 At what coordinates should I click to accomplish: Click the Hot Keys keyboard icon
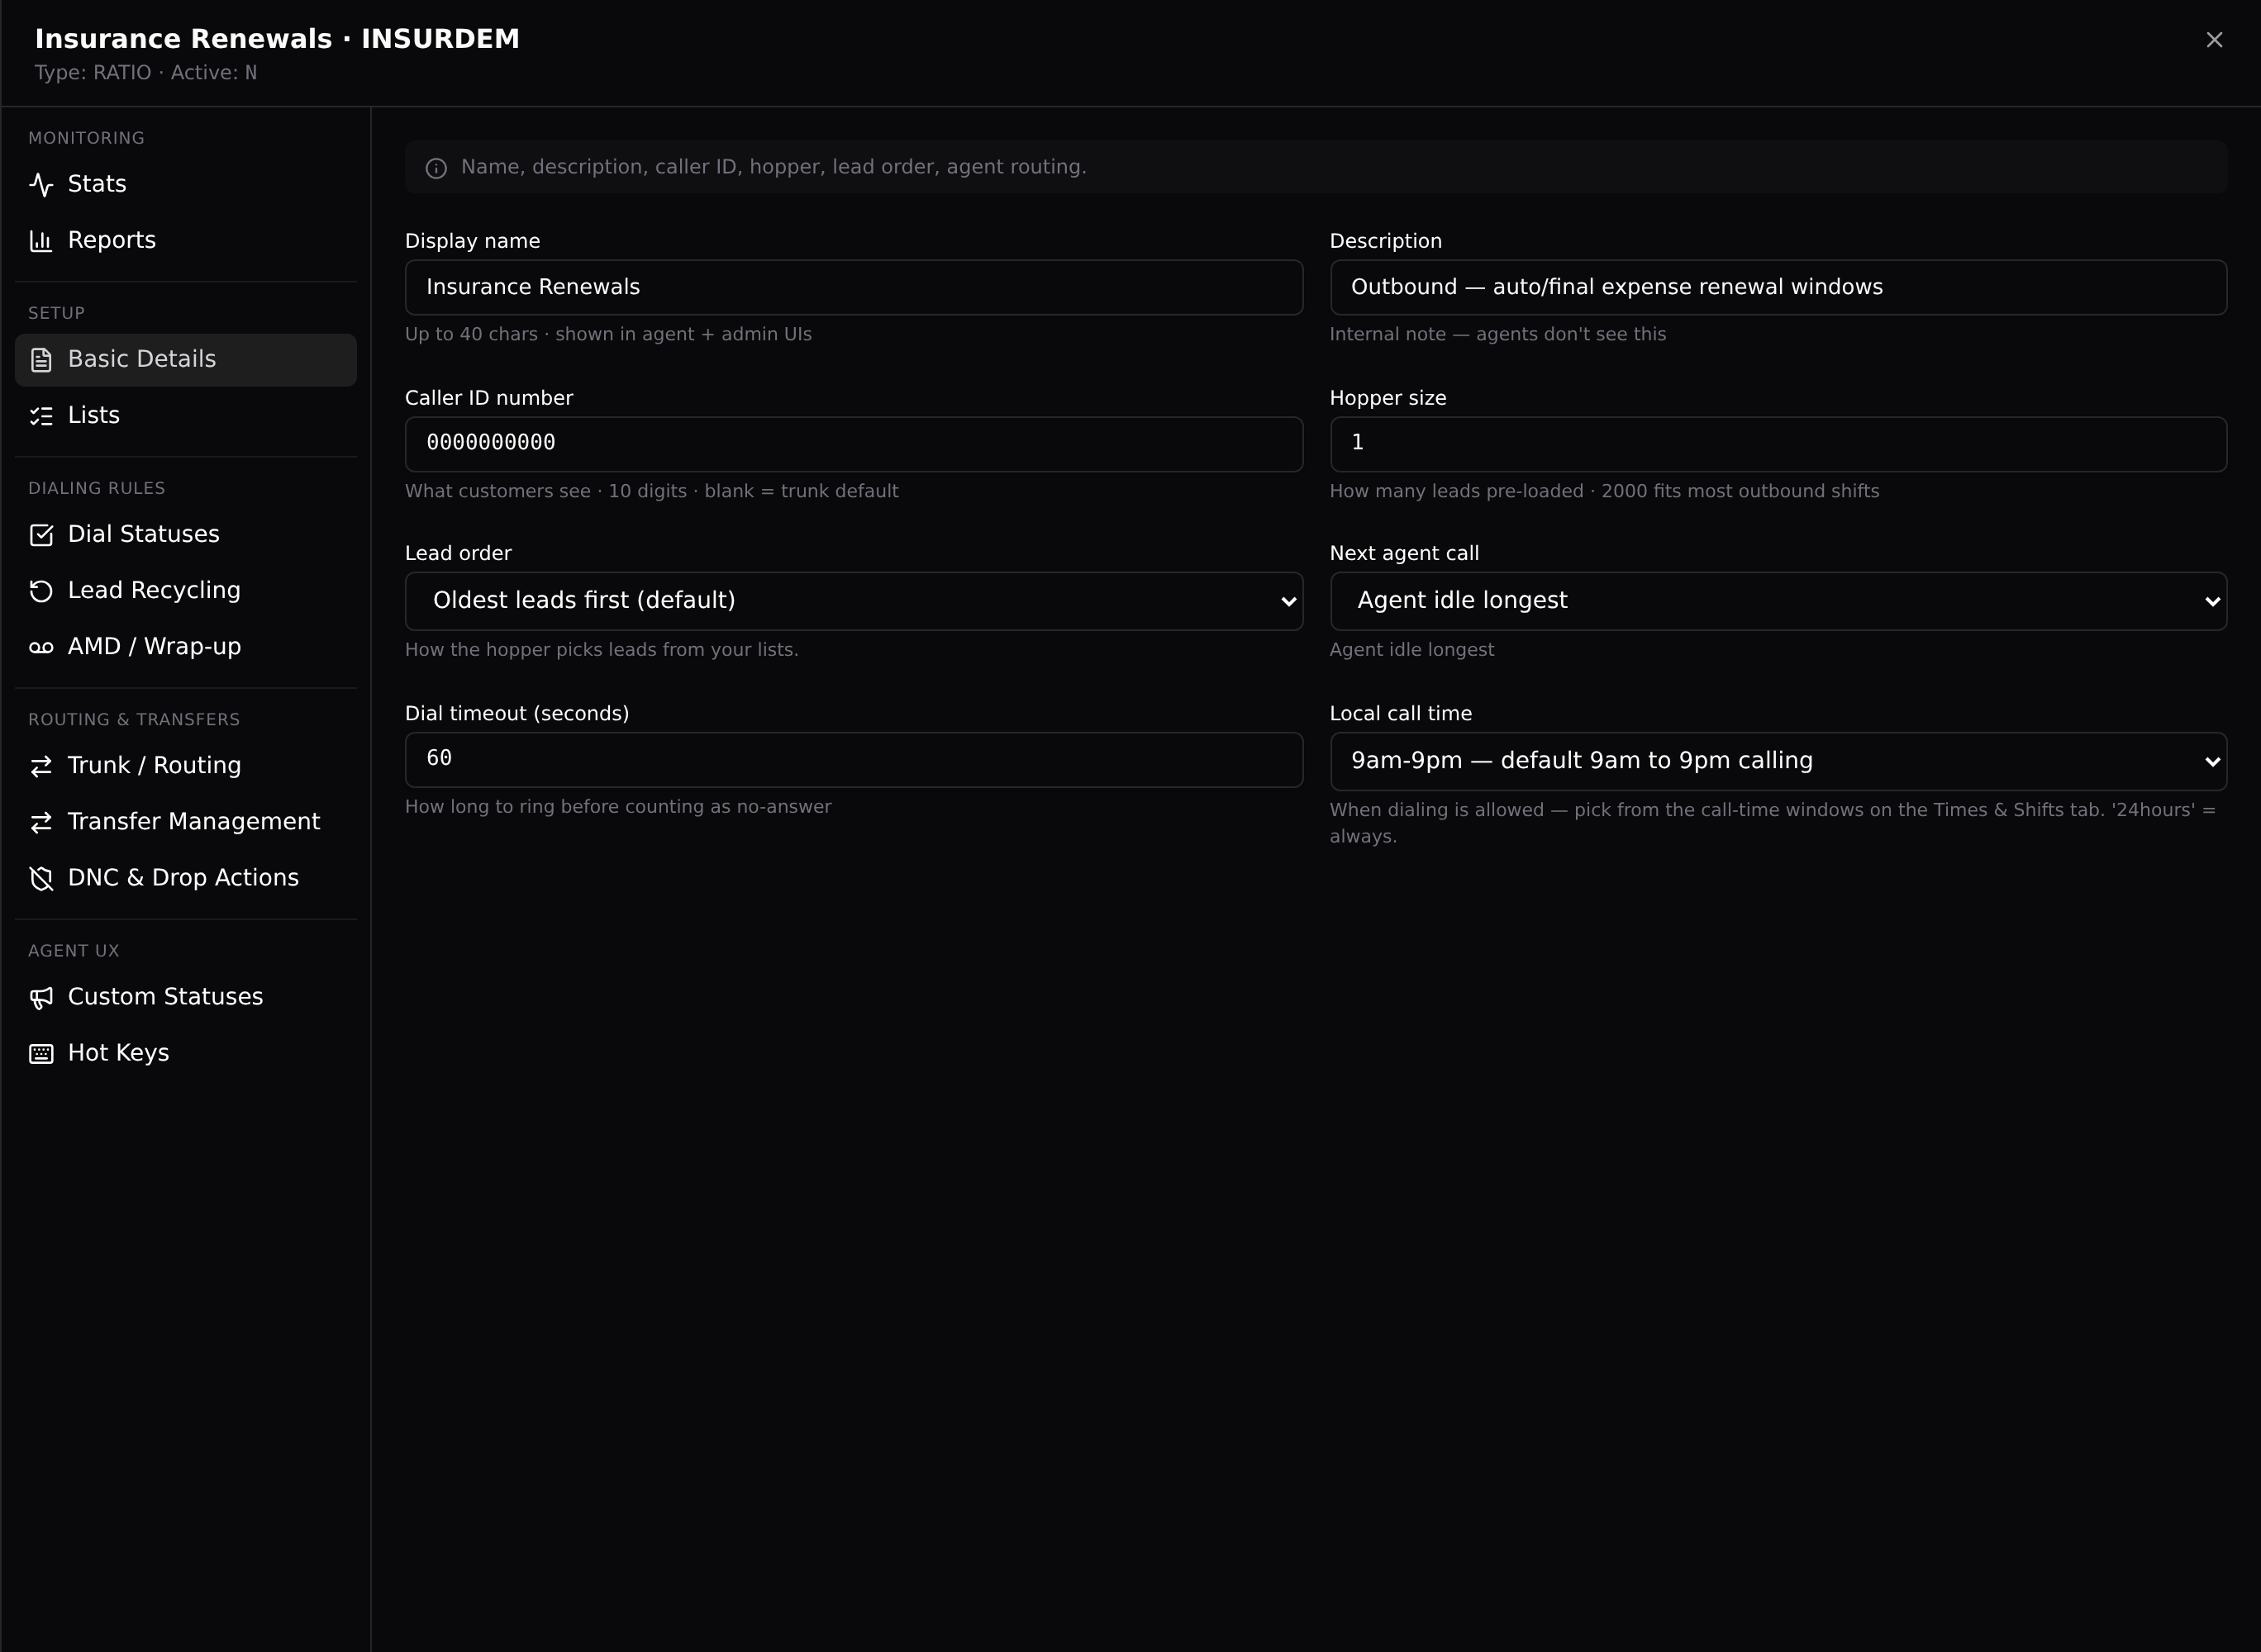coord(41,1052)
